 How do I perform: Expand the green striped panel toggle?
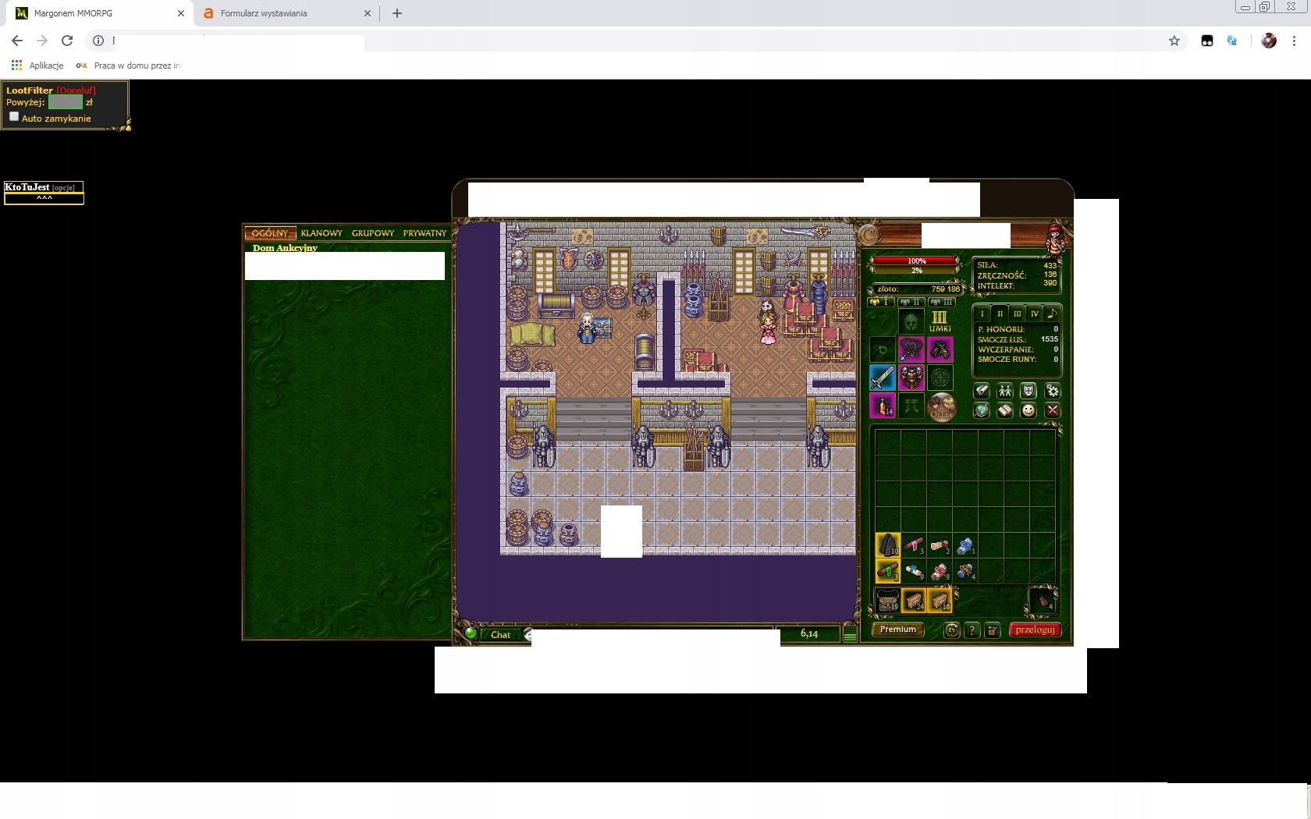pos(850,635)
